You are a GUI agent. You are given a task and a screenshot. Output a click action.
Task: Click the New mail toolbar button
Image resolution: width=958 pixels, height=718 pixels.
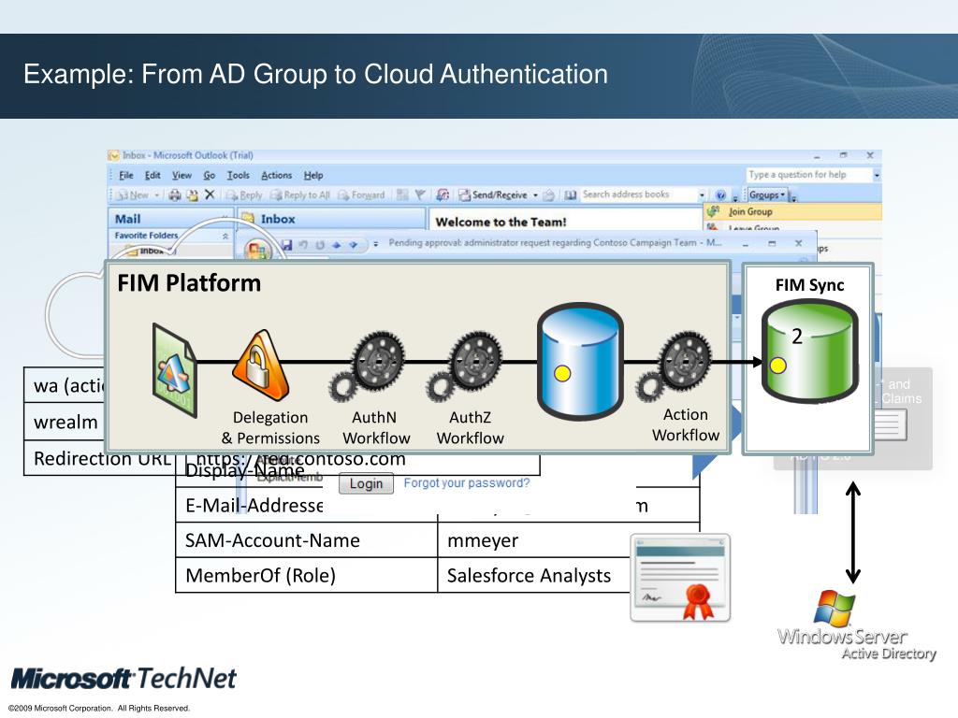point(133,194)
